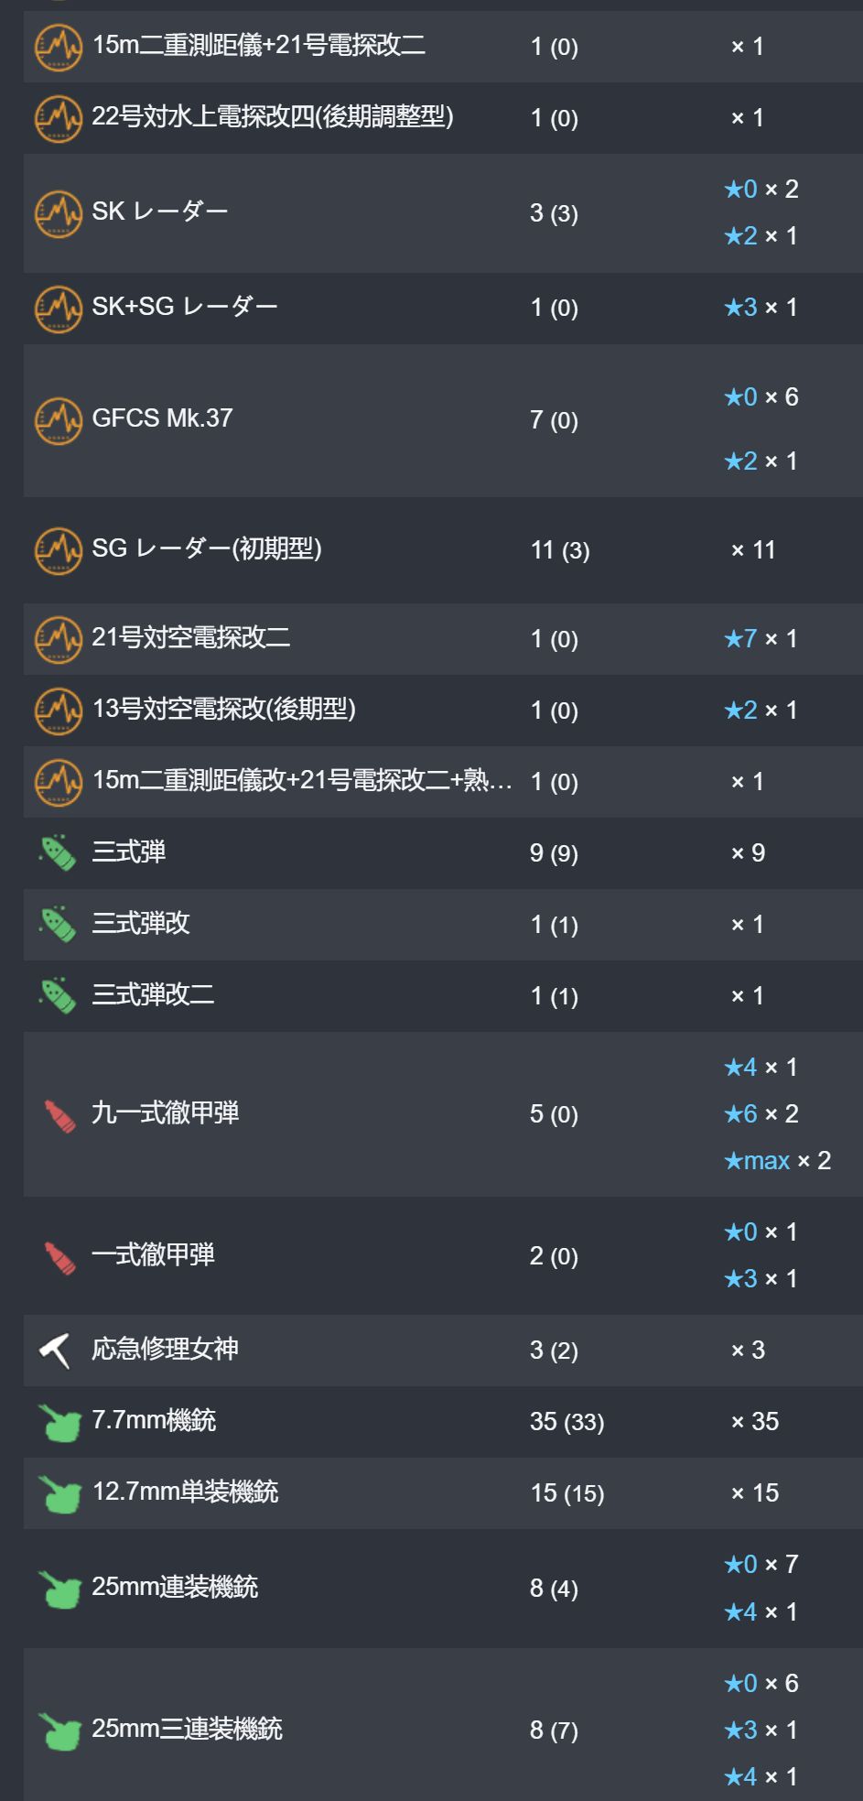Select the 12.7mm単装機銃 equipment name
The height and width of the screenshot is (1801, 863).
(x=186, y=1492)
